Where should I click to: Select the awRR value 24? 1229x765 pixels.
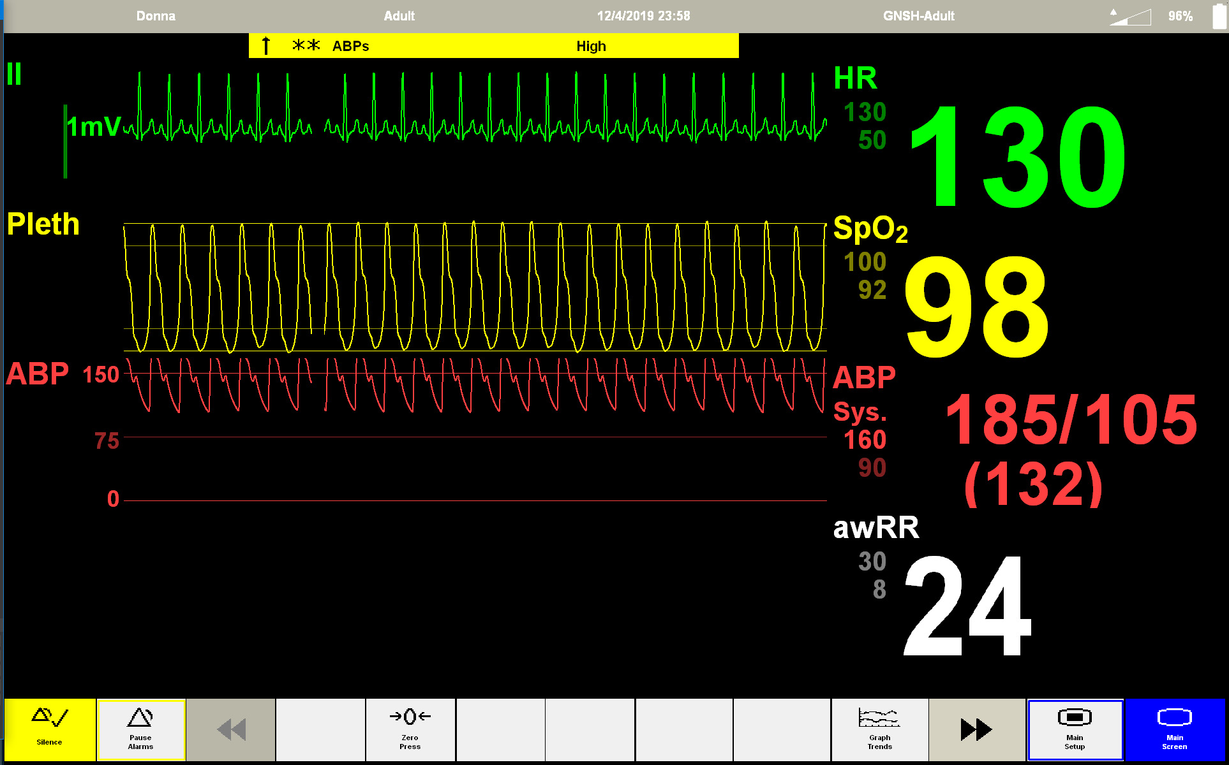pyautogui.click(x=967, y=606)
